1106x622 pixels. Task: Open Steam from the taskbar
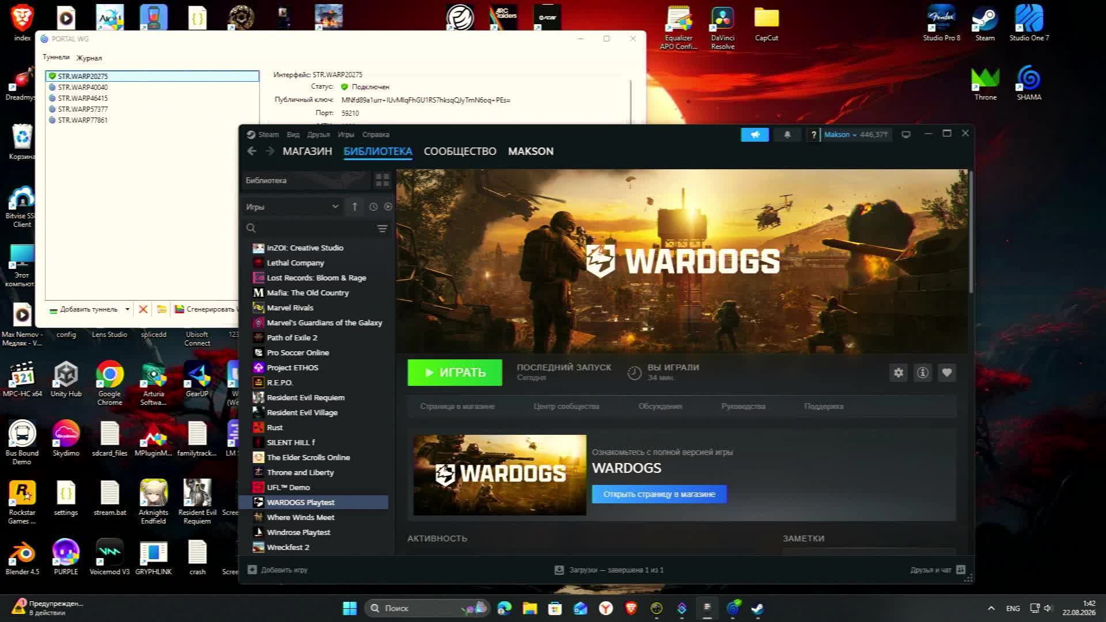coord(757,608)
